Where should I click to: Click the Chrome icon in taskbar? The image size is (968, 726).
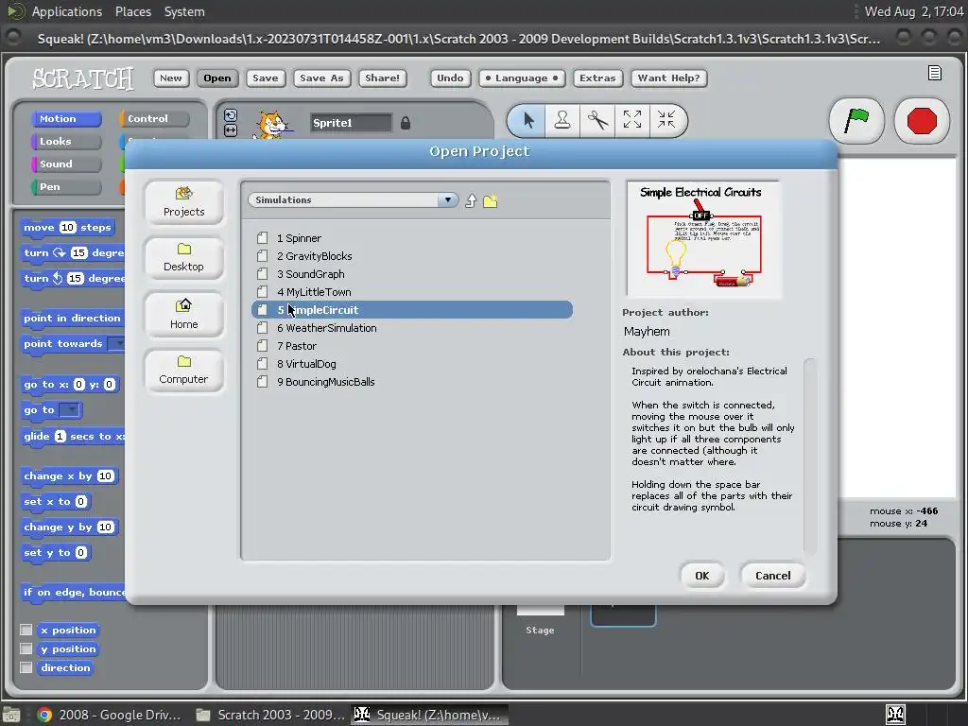(x=43, y=715)
